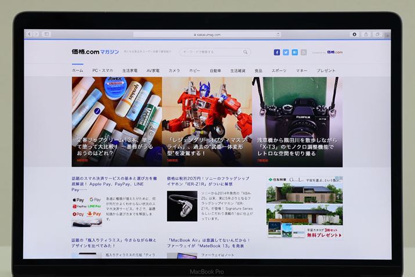Open the IER-Z1R earphone thumbnail
The width and height of the screenshot is (415, 277).
tap(182, 206)
